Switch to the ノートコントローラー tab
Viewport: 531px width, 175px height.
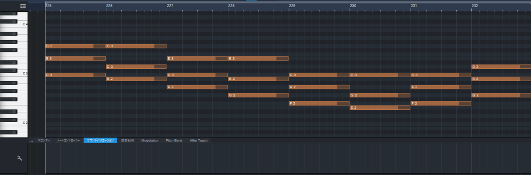coord(69,140)
